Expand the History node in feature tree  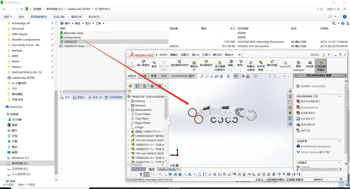[x=128, y=101]
